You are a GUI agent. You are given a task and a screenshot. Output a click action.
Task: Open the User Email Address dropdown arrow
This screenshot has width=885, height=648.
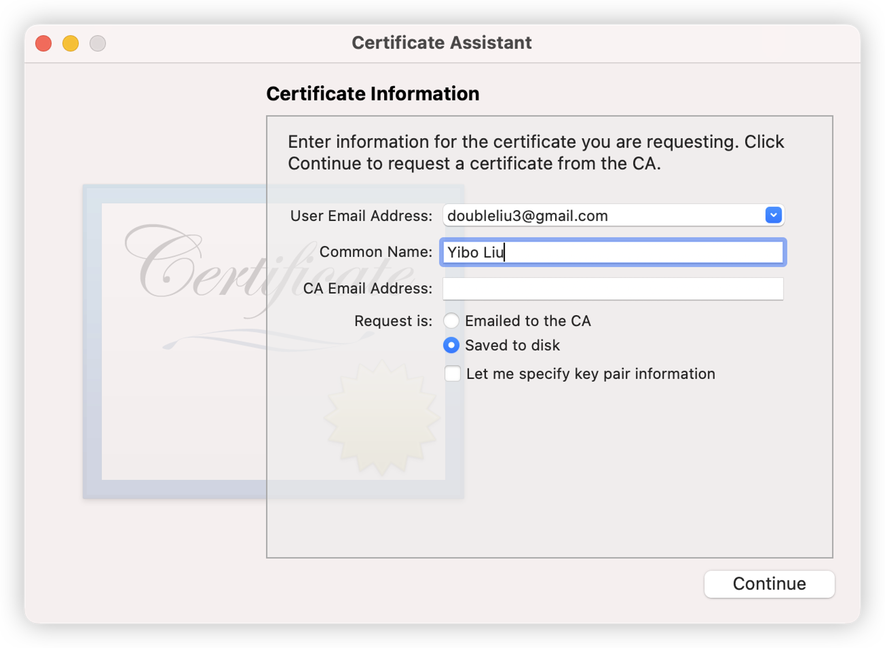tap(773, 215)
